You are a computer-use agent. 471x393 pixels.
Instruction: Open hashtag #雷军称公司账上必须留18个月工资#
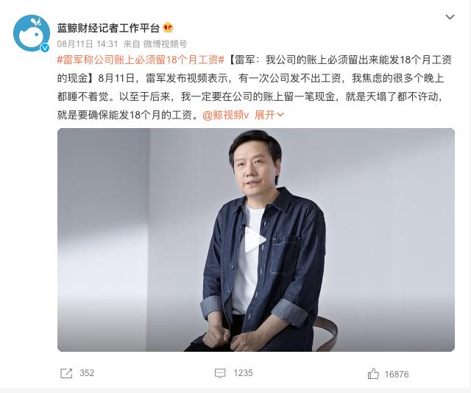(141, 60)
